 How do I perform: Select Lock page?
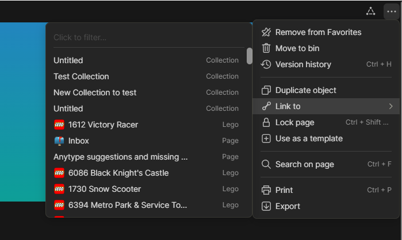click(x=326, y=122)
